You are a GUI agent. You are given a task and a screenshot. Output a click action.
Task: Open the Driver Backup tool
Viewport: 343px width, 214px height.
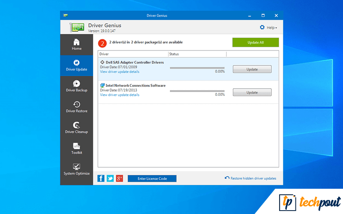coord(76,86)
